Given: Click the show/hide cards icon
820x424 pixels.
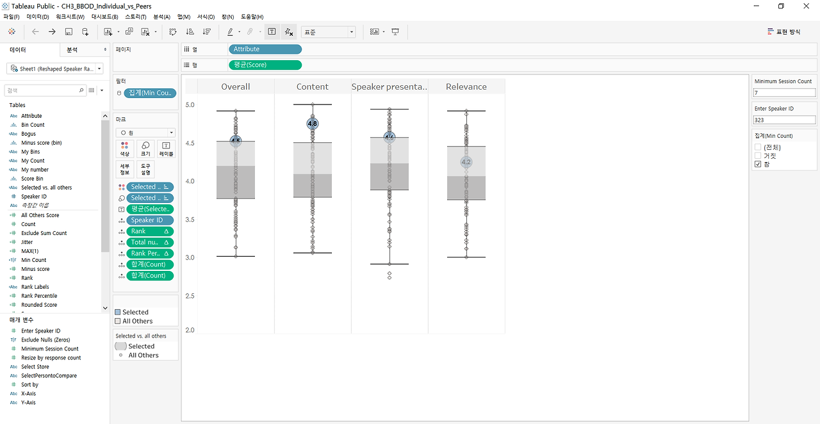Looking at the screenshot, I should pos(374,31).
